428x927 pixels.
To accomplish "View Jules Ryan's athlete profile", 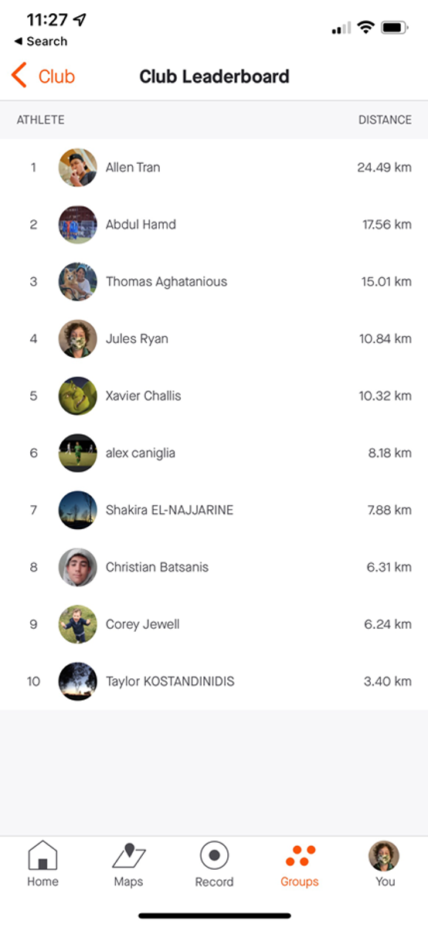I will pos(214,339).
